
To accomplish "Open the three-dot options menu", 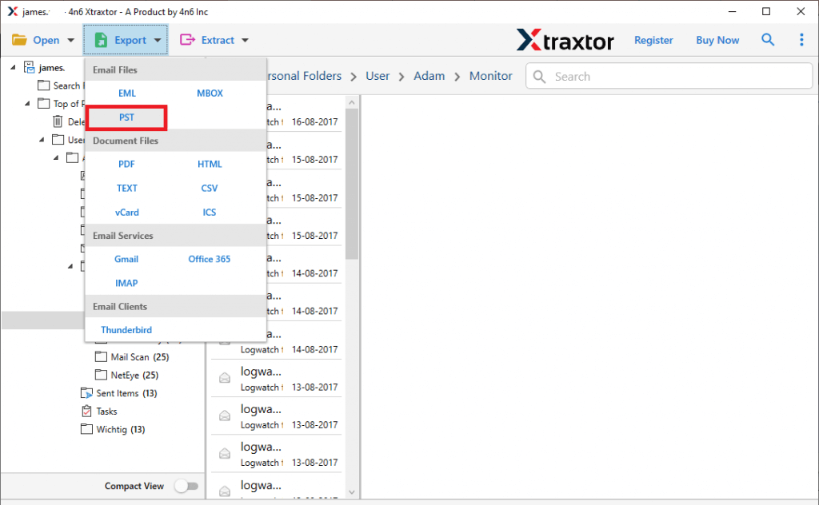I will (x=802, y=39).
